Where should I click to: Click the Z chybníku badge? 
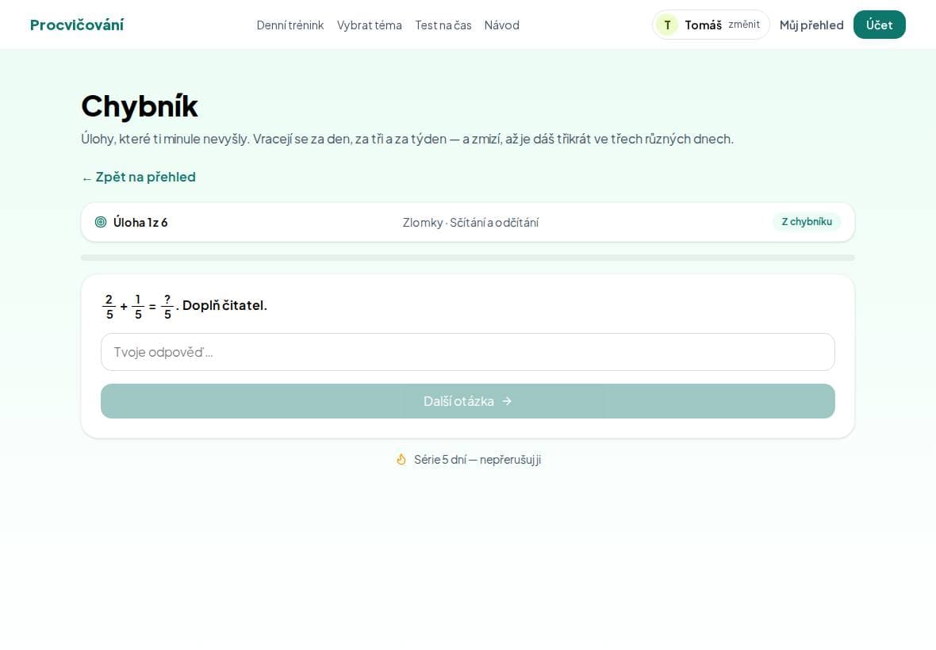coord(807,222)
